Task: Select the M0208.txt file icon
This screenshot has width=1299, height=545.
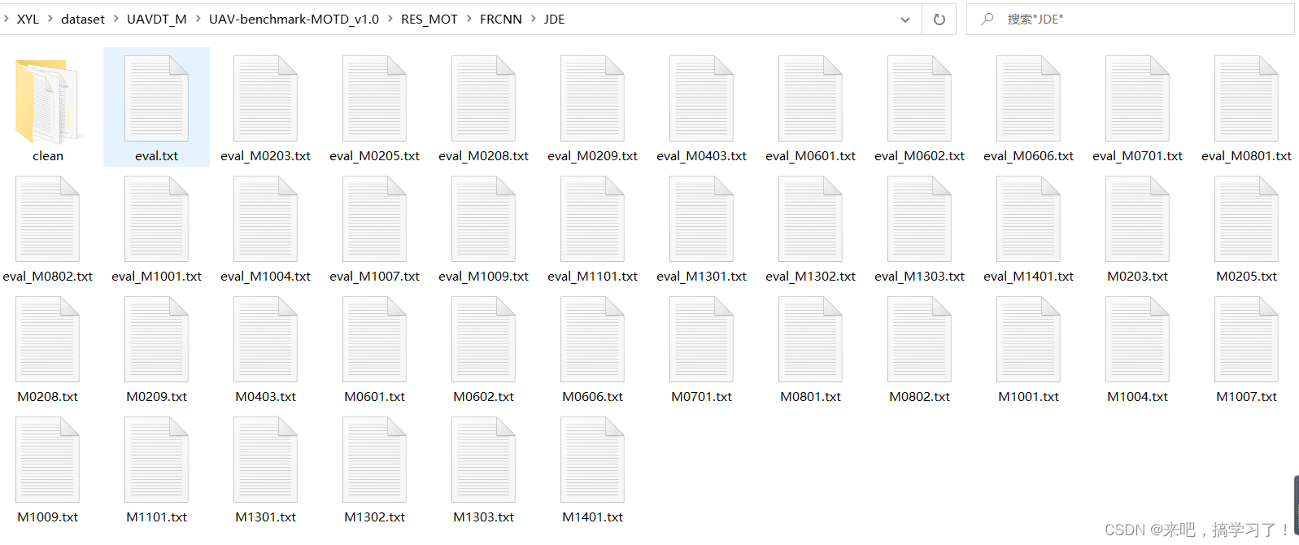Action: pos(47,339)
